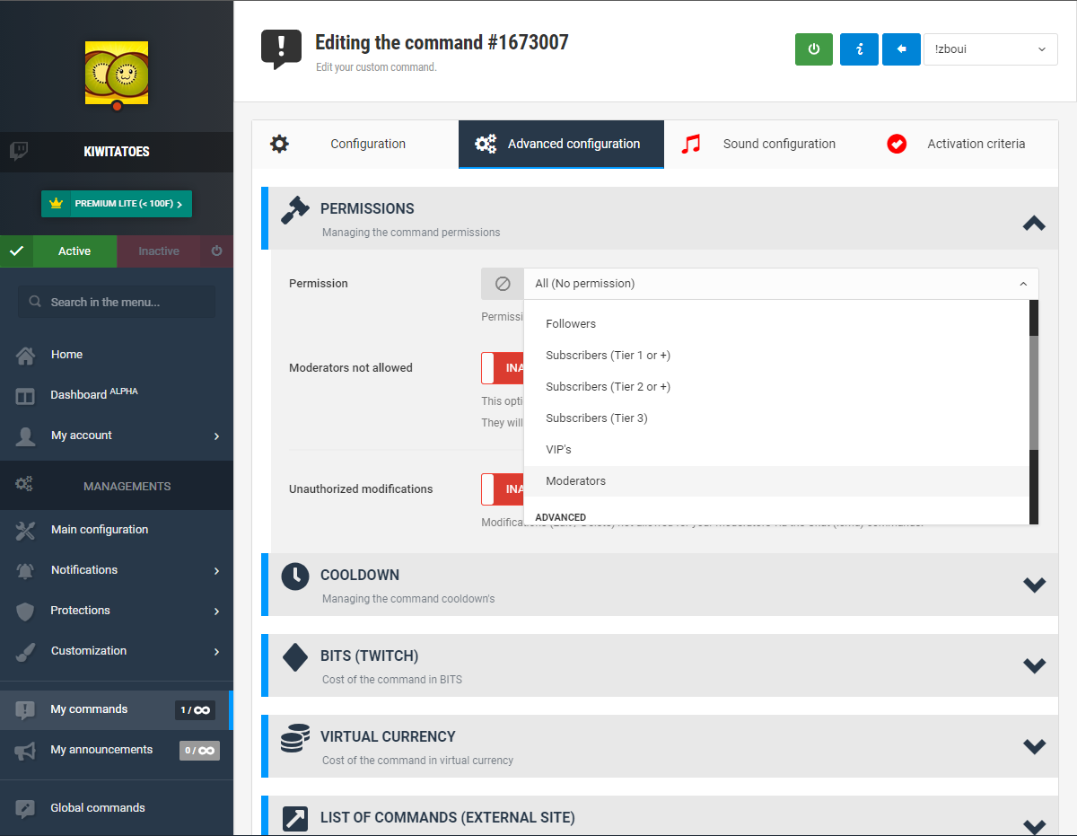Click the permission list scrollbar
Screen dimensions: 1077x836
[1034, 392]
